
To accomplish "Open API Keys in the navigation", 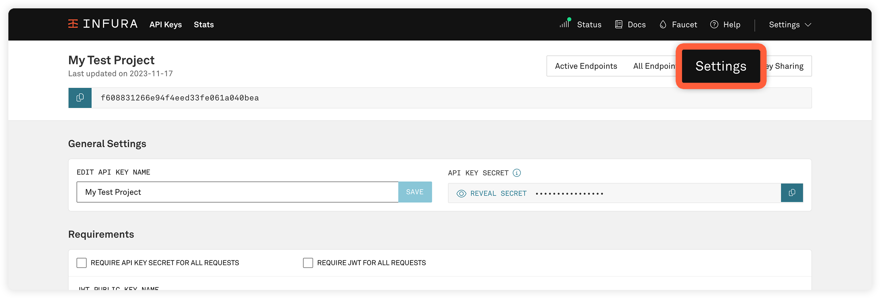I will 165,25.
